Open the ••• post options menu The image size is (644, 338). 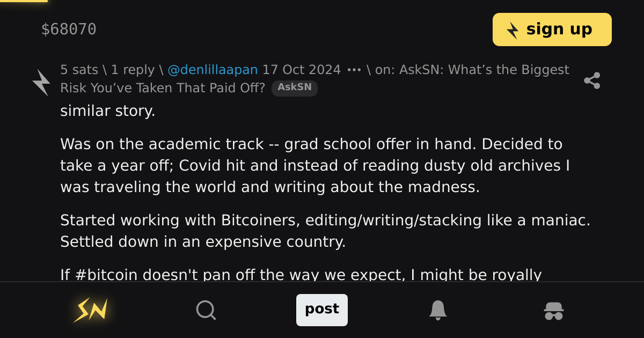[x=354, y=69]
